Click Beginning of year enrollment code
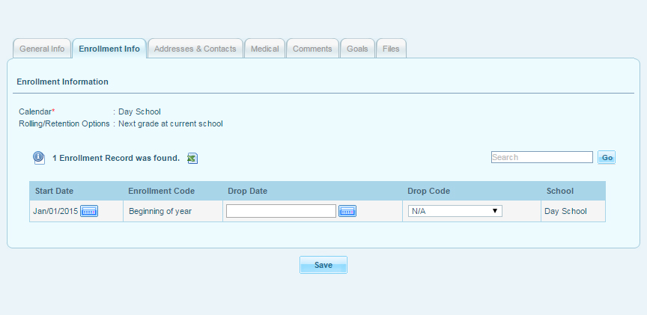Viewport: 647px width, 315px height. (160, 212)
